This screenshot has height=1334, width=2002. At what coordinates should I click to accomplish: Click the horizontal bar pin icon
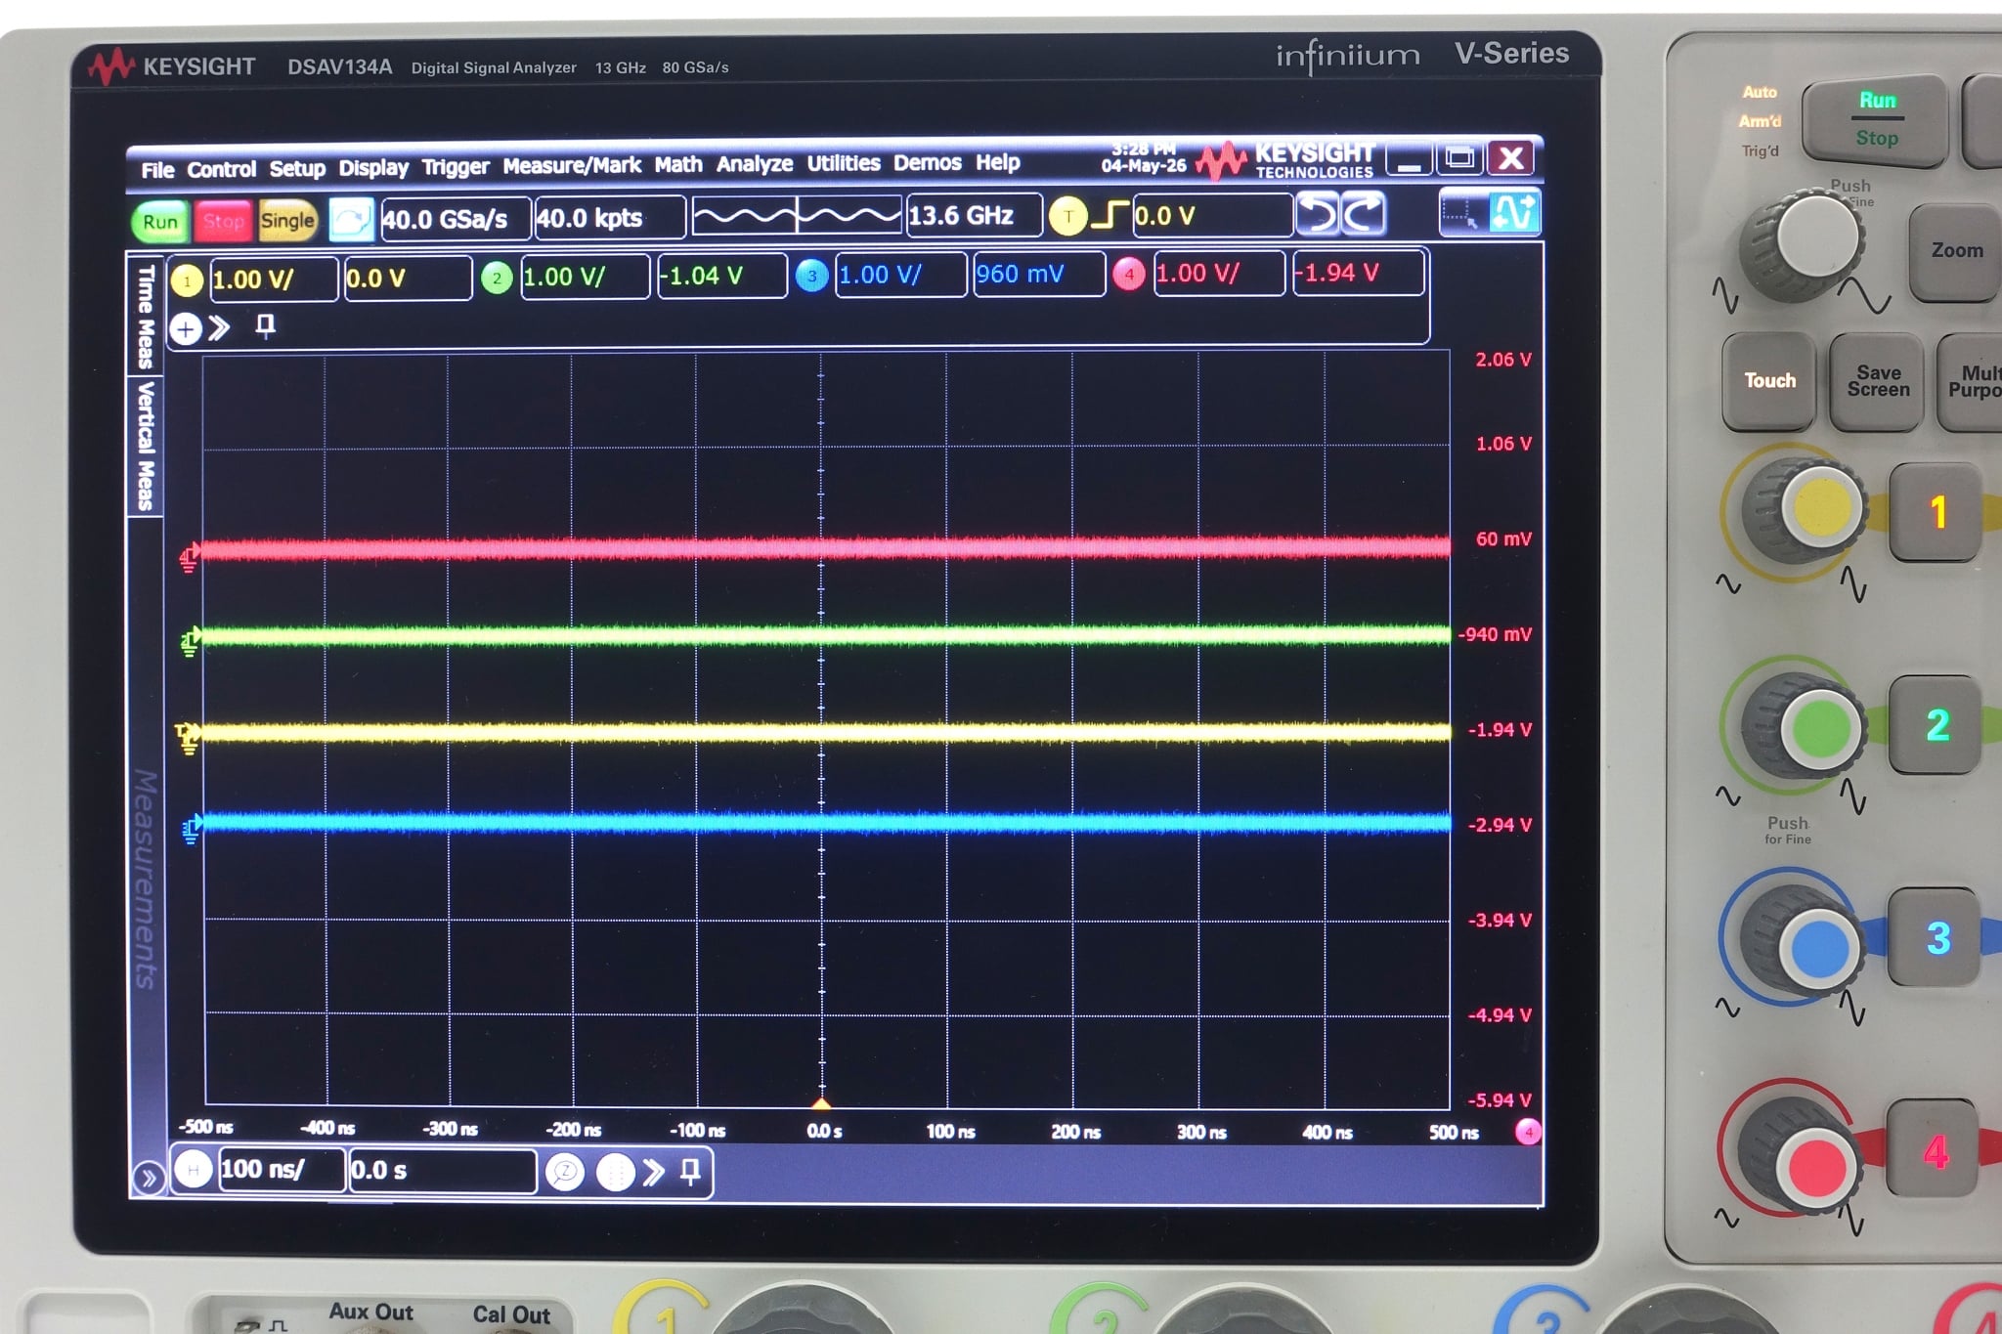tap(690, 1172)
